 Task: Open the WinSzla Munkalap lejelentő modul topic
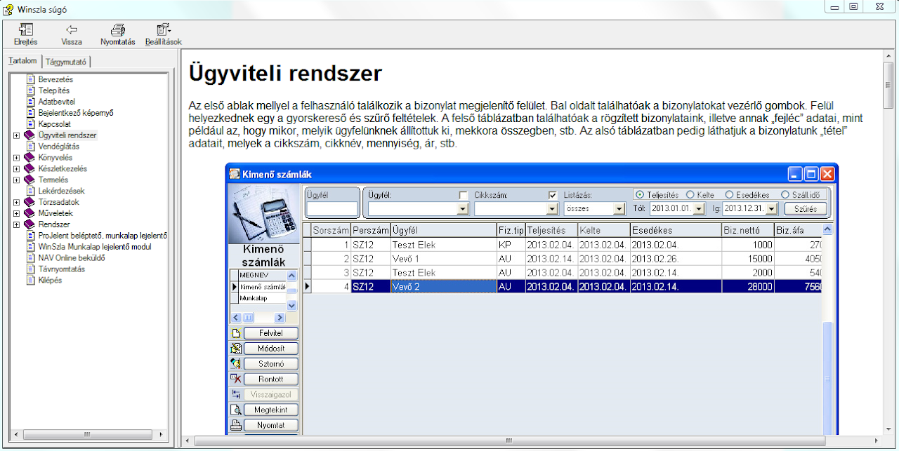95,247
